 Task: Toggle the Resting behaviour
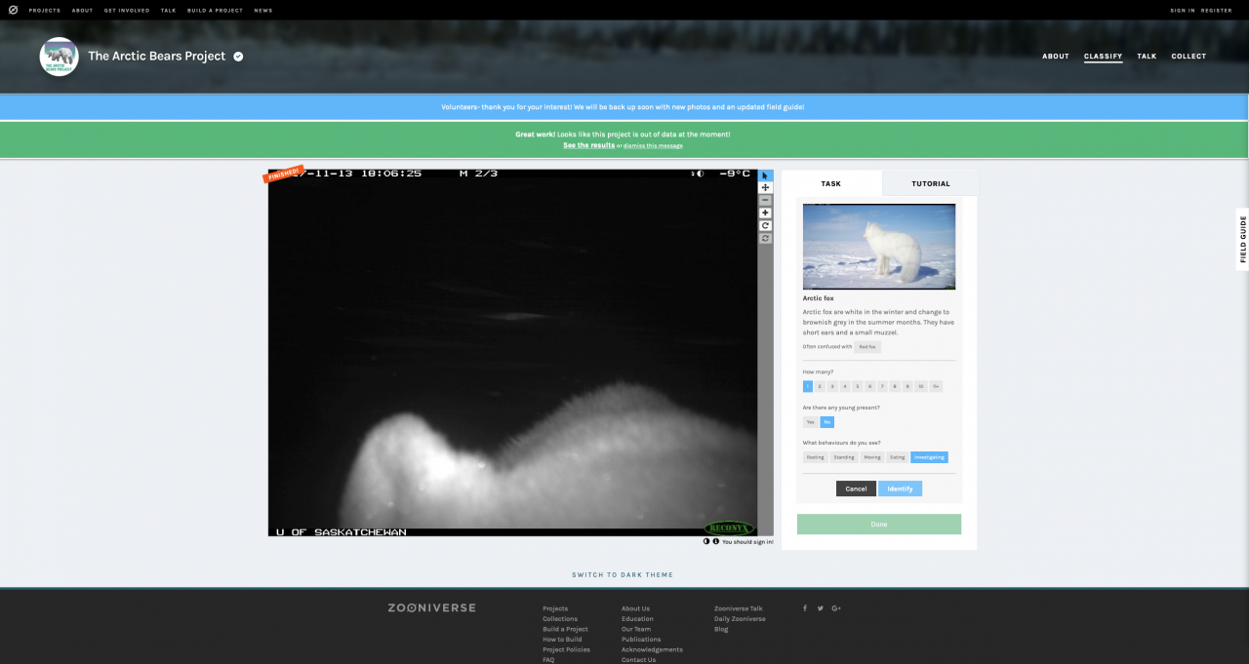pos(816,457)
